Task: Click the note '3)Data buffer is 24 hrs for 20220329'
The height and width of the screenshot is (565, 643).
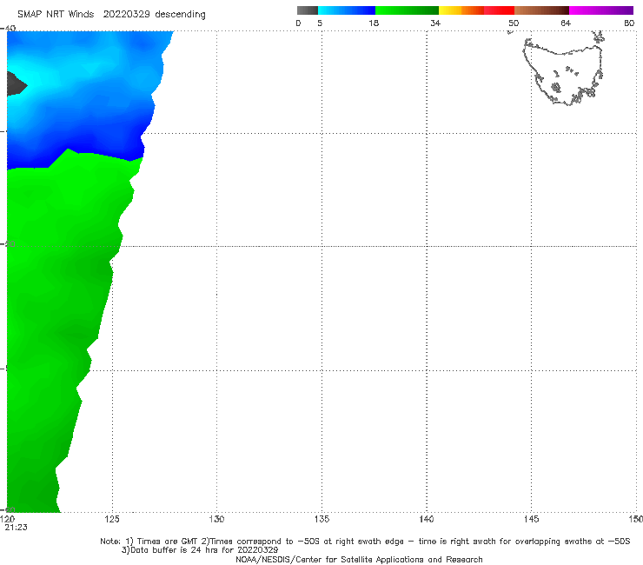Action: [x=200, y=550]
